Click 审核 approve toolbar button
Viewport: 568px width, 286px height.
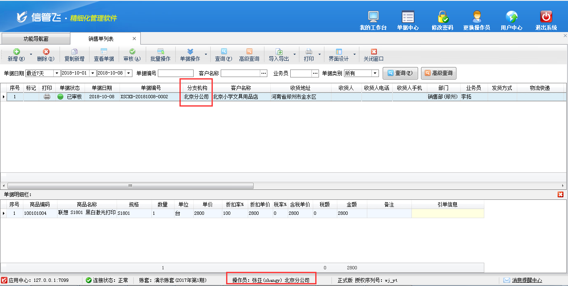(132, 55)
